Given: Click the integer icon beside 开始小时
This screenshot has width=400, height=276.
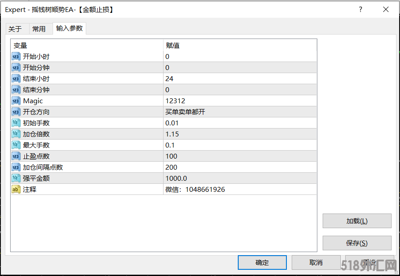Looking at the screenshot, I should point(15,56).
